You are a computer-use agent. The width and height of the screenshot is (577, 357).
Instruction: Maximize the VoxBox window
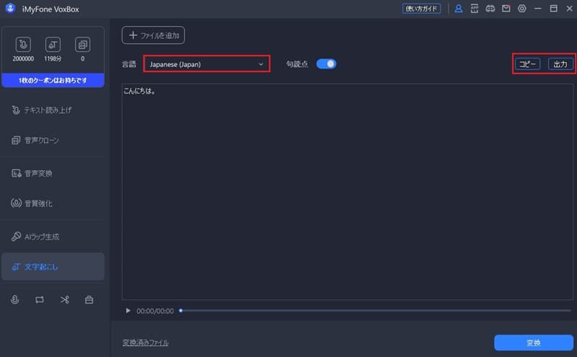[553, 9]
